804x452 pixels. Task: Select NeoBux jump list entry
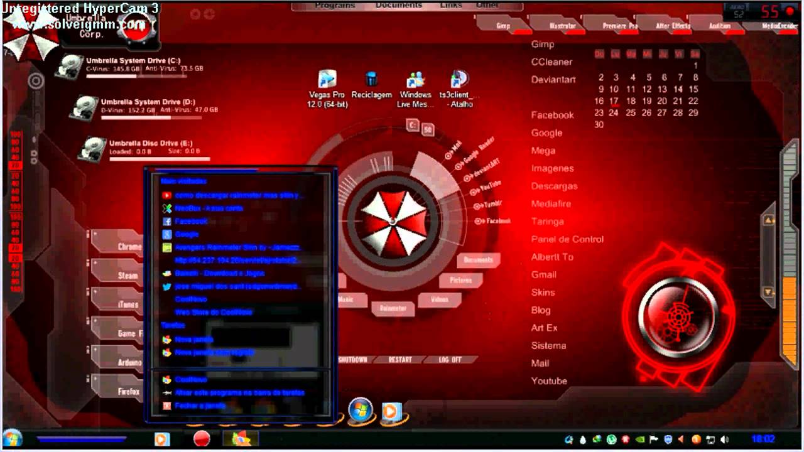pos(209,208)
